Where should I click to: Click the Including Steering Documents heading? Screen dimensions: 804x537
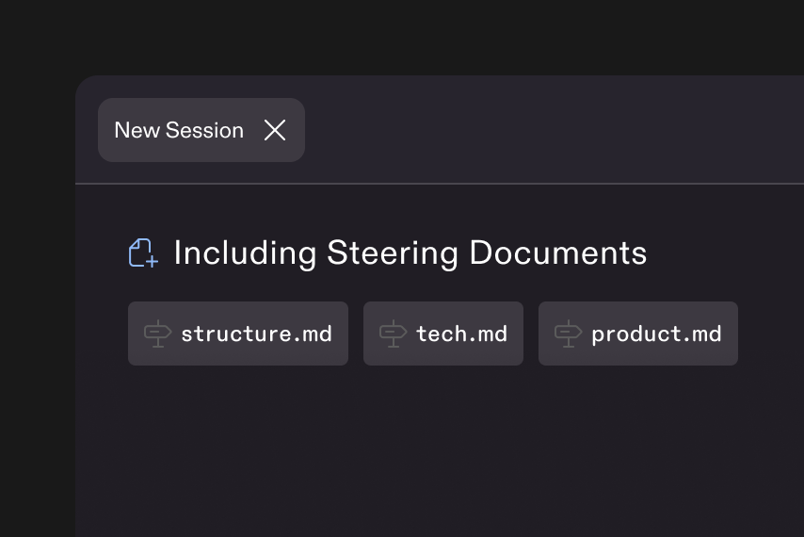[x=410, y=252]
